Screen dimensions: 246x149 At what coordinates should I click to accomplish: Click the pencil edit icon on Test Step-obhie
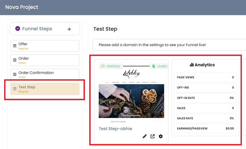pos(145,136)
